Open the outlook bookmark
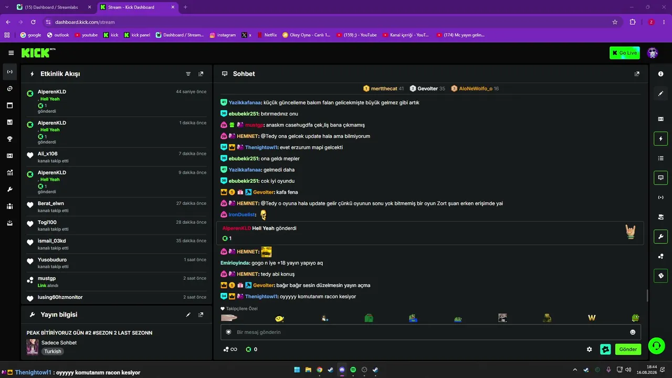This screenshot has height=378, width=672. pos(58,35)
